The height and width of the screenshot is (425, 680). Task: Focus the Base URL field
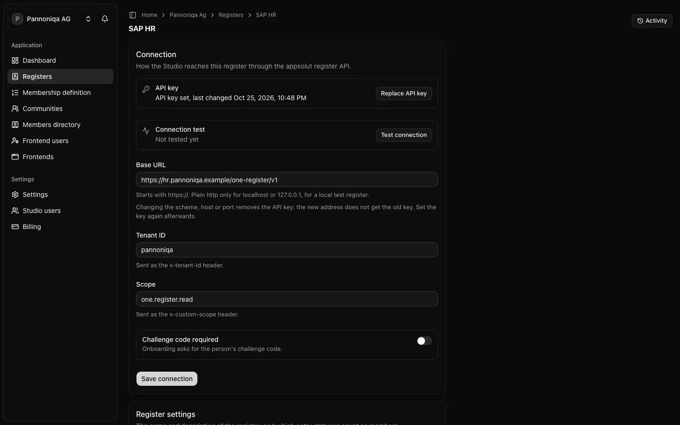[x=287, y=179]
